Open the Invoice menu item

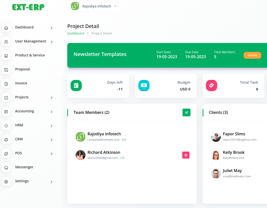(21, 83)
